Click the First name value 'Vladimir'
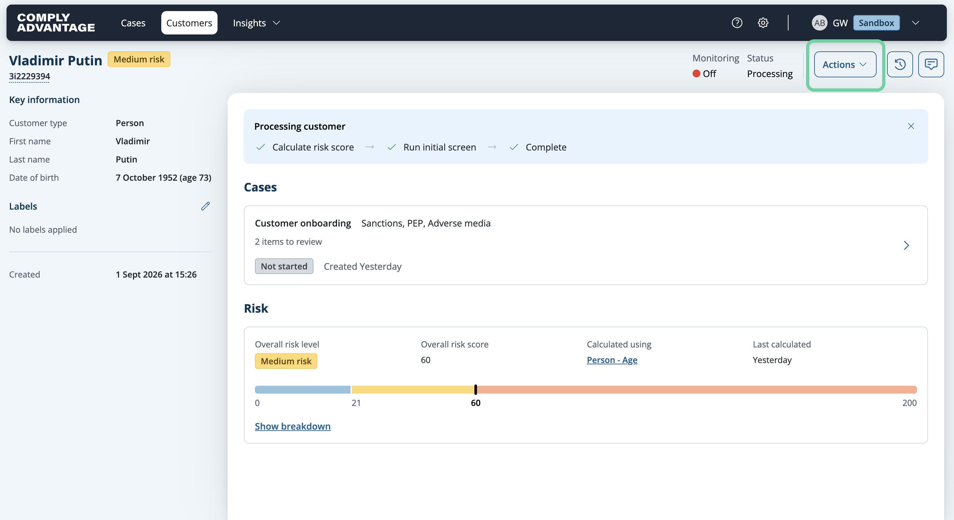Viewport: 954px width, 520px height. pos(133,141)
